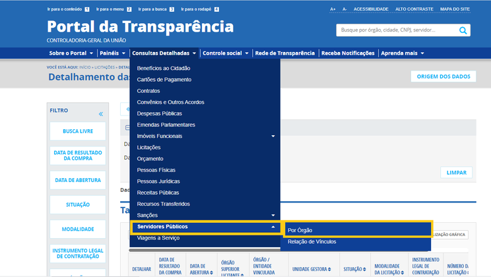Click the Origem dos Dados button
491x277 pixels.
[x=443, y=77]
